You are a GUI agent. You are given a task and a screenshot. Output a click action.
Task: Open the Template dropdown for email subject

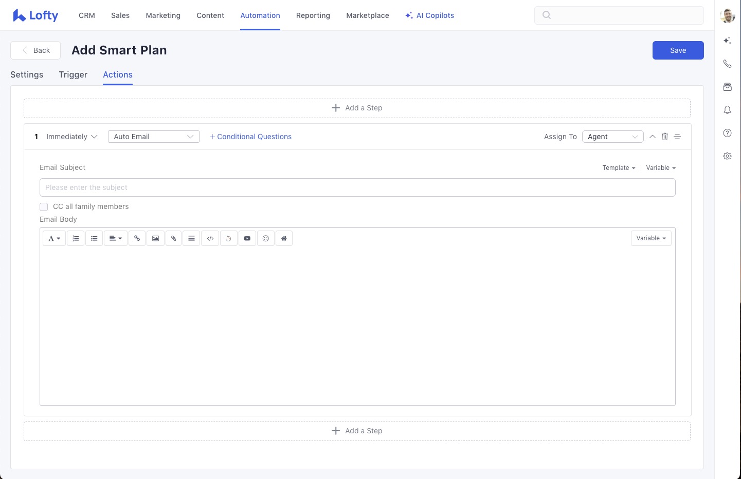coord(619,168)
